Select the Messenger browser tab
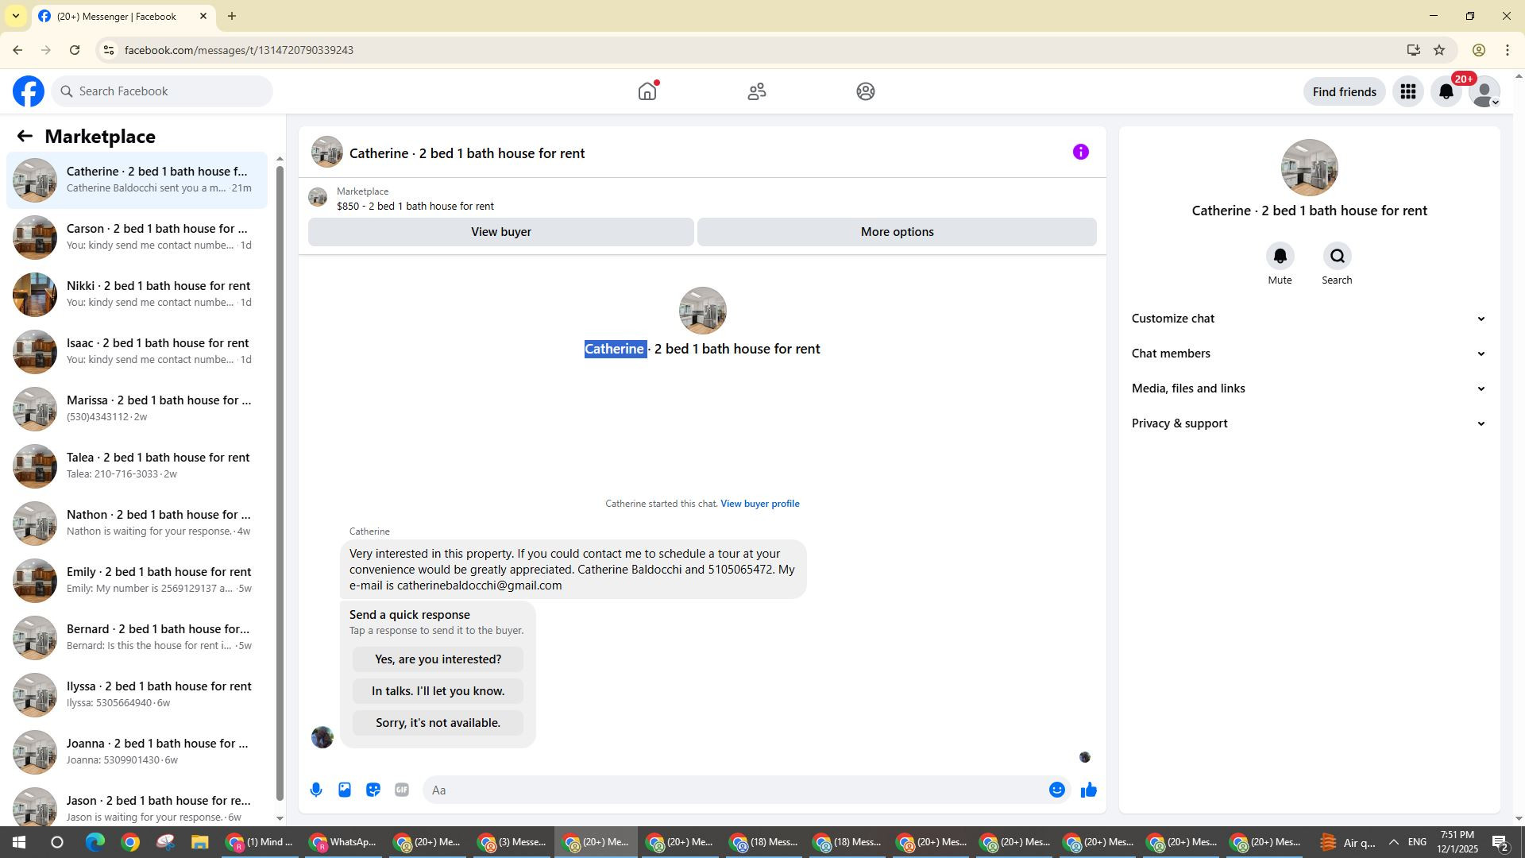The image size is (1525, 858). coord(123,16)
